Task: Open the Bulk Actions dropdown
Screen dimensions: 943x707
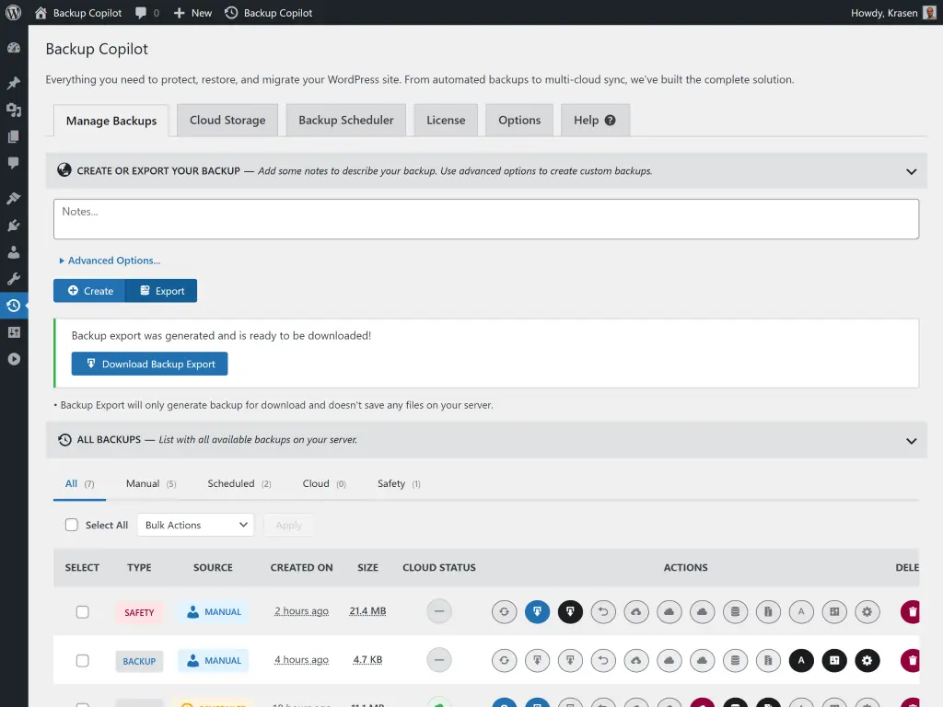Action: coord(195,525)
